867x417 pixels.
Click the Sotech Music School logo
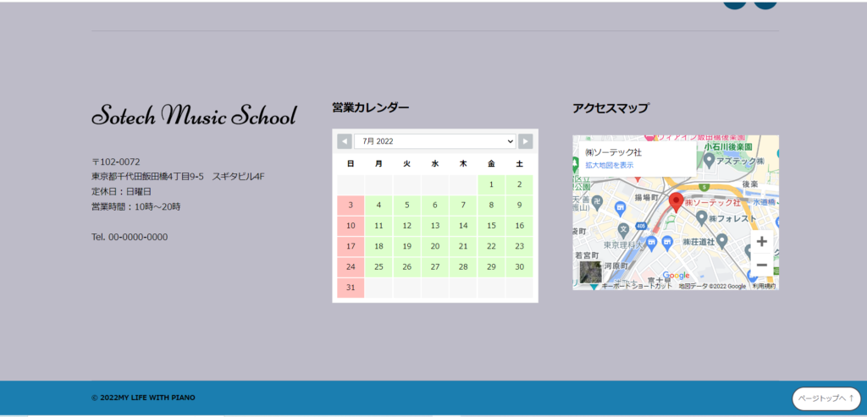point(194,115)
